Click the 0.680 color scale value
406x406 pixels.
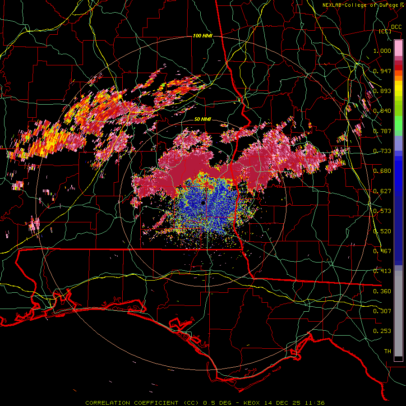coord(382,171)
